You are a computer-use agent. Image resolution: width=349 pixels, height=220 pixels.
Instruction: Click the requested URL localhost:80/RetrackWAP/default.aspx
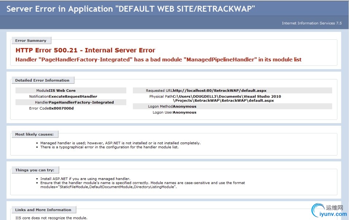219,91
